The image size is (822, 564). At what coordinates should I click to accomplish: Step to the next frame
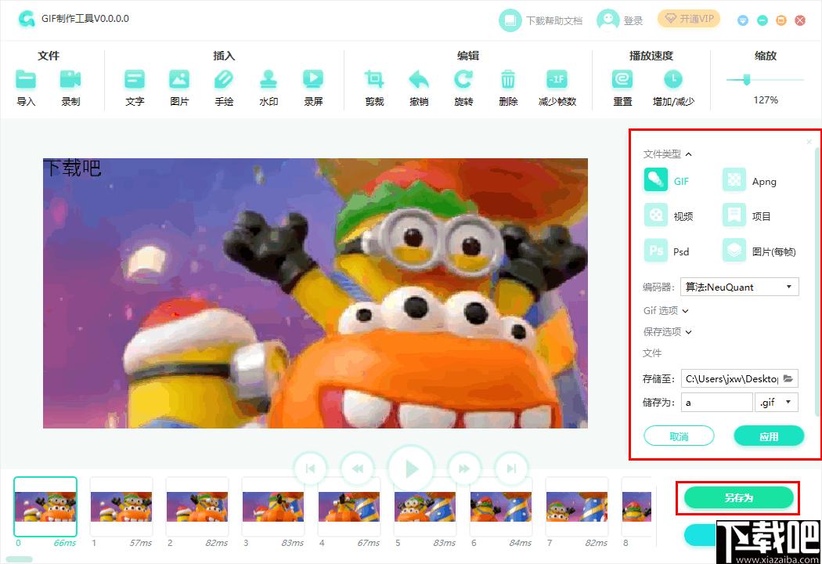click(464, 468)
